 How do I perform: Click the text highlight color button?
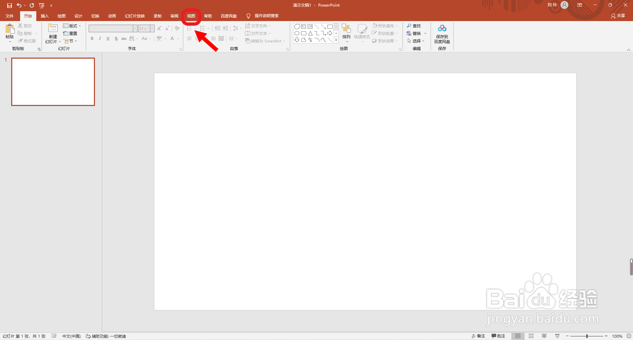click(159, 39)
